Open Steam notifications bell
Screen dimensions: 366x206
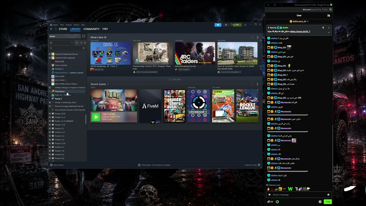(x=226, y=25)
